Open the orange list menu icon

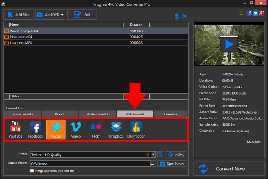tap(241, 13)
